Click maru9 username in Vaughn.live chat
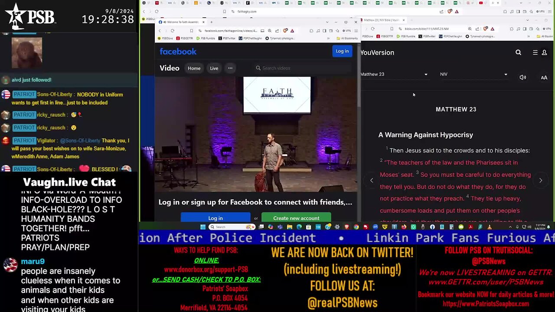 [33, 261]
